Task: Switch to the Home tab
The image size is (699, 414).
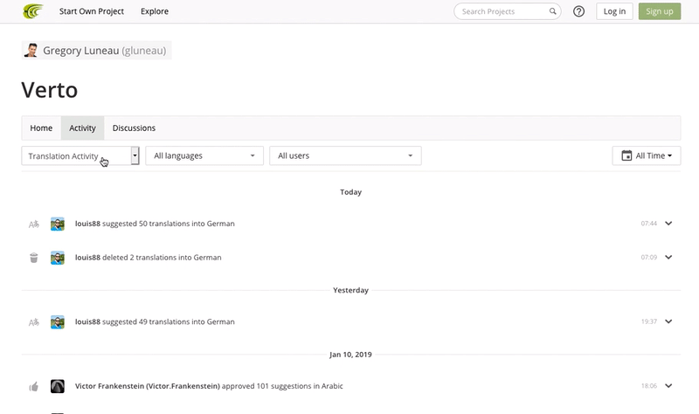Action: point(41,128)
